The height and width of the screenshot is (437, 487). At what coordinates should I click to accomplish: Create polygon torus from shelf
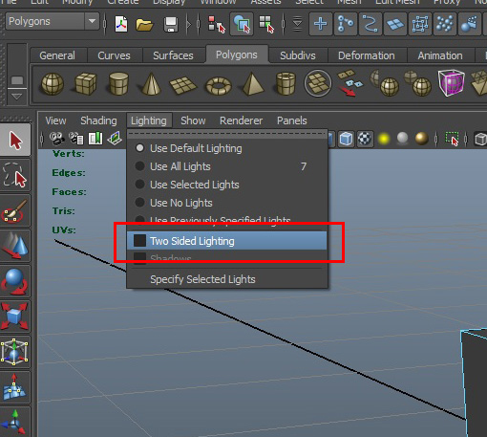pyautogui.click(x=219, y=86)
